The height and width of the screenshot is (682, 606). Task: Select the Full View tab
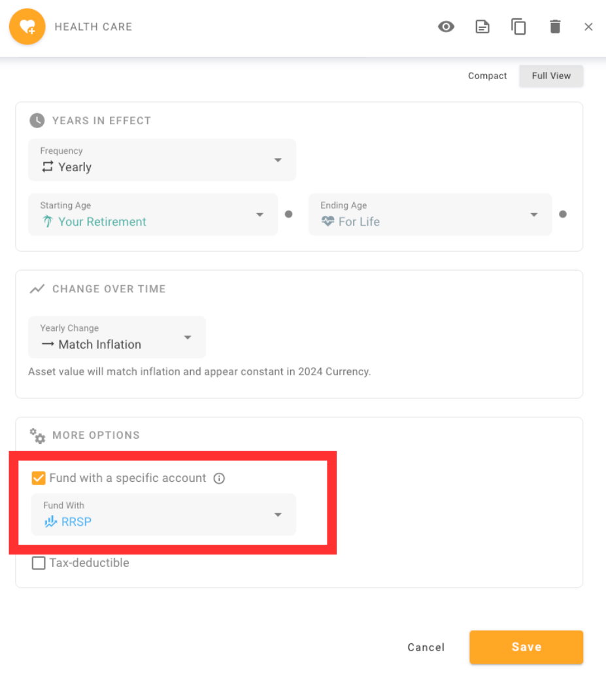pyautogui.click(x=551, y=76)
